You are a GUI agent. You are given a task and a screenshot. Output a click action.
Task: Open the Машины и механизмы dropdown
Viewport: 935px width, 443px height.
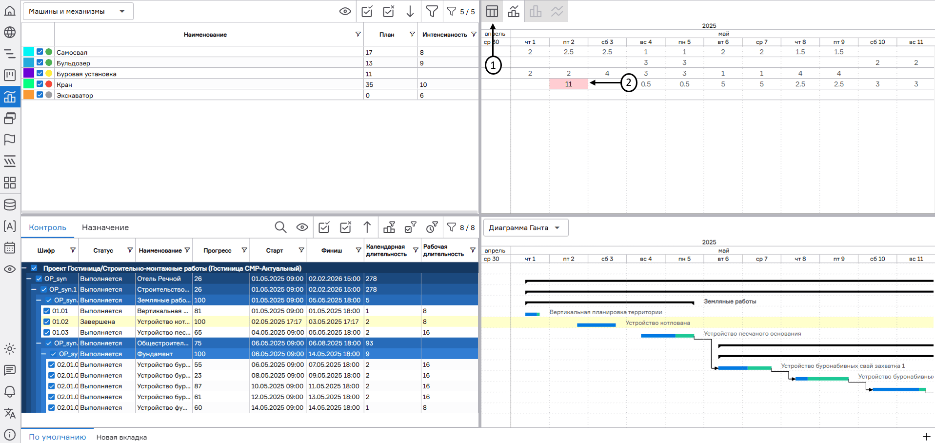tap(78, 11)
